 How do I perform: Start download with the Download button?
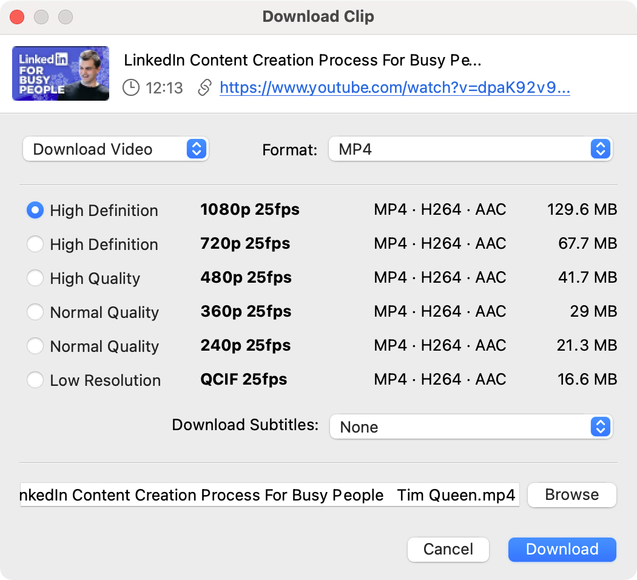click(562, 549)
